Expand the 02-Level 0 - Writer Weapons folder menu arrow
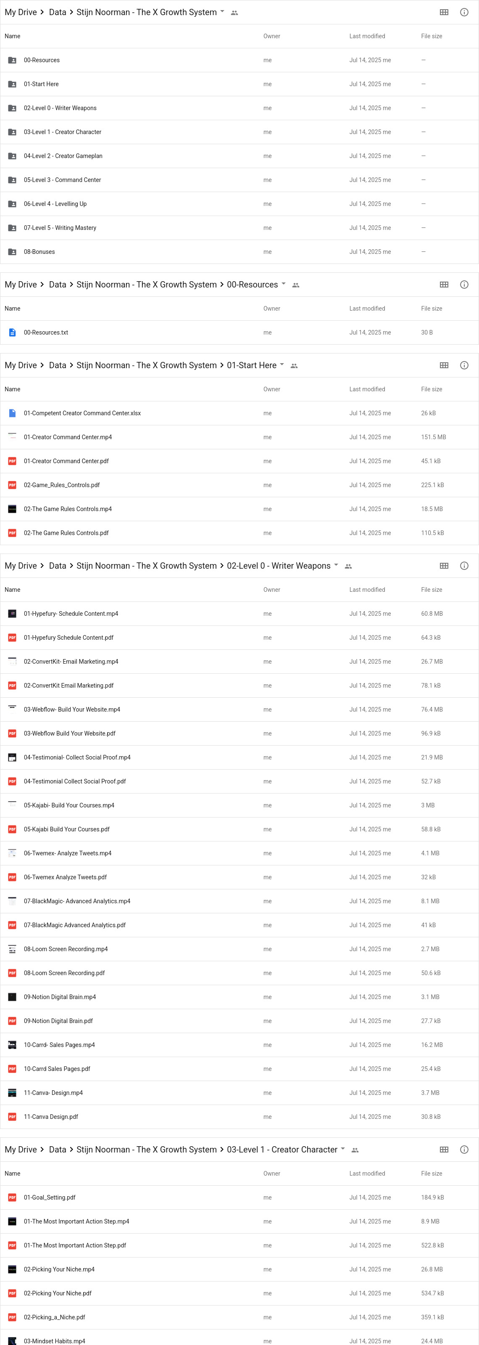 [x=336, y=565]
